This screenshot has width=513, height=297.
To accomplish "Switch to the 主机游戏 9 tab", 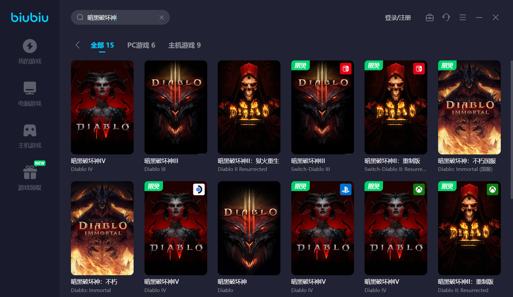I will pyautogui.click(x=184, y=45).
